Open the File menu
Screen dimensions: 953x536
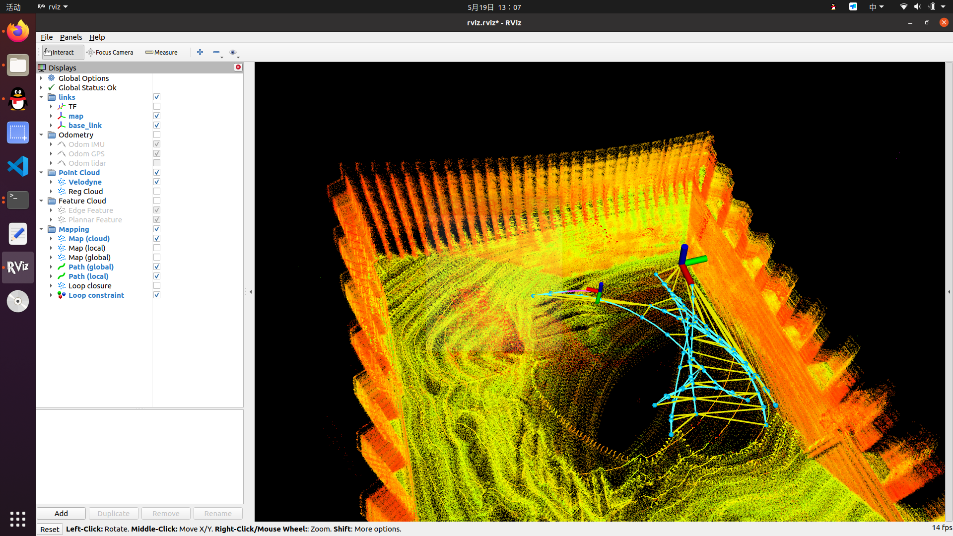pos(46,37)
